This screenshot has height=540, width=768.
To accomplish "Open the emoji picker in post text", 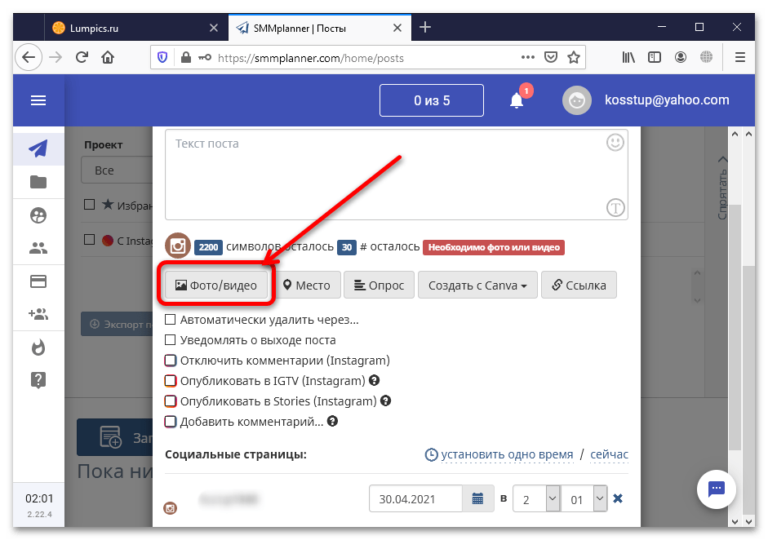I will (615, 143).
